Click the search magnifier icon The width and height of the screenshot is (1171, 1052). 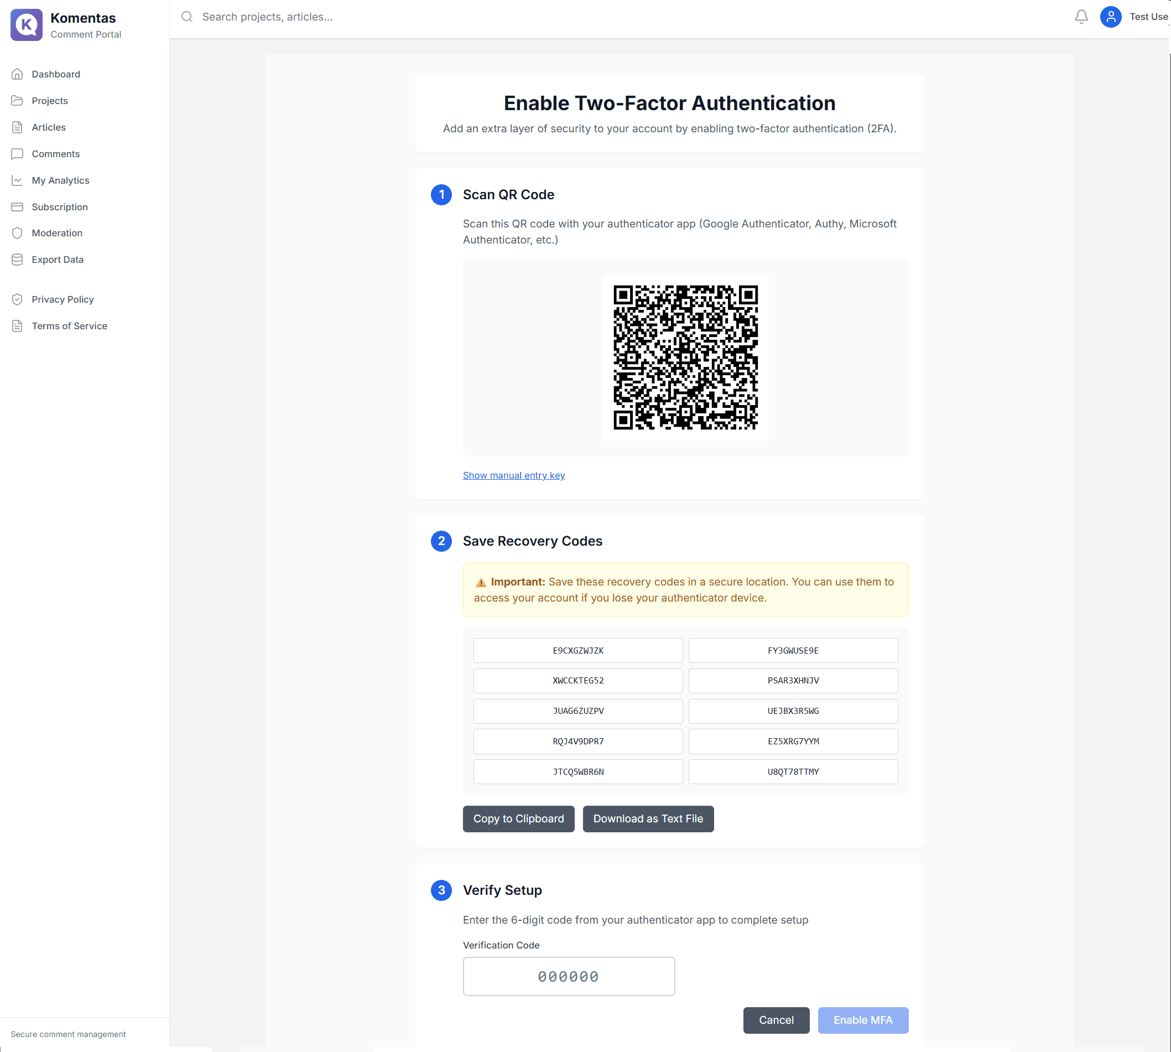186,17
